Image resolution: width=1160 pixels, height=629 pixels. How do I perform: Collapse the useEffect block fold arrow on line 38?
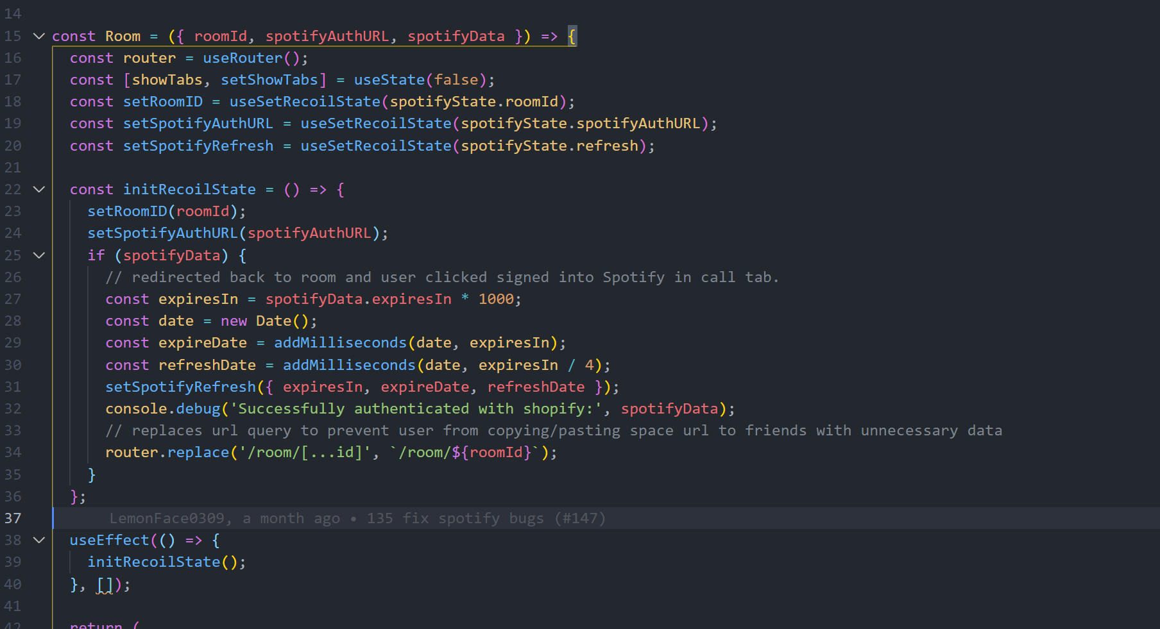click(38, 540)
